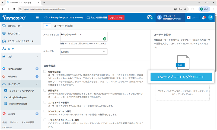
Task: Click the CSV file icon
Action: tap(183, 62)
